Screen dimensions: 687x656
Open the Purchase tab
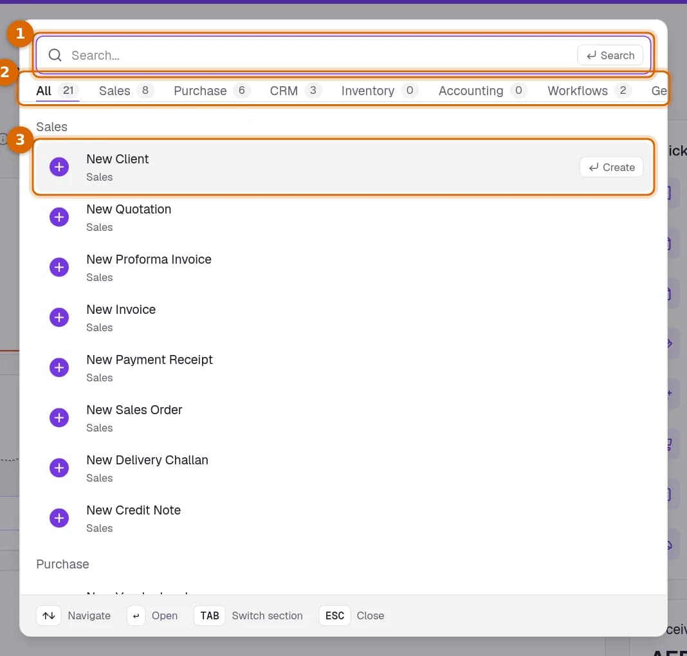tap(212, 91)
